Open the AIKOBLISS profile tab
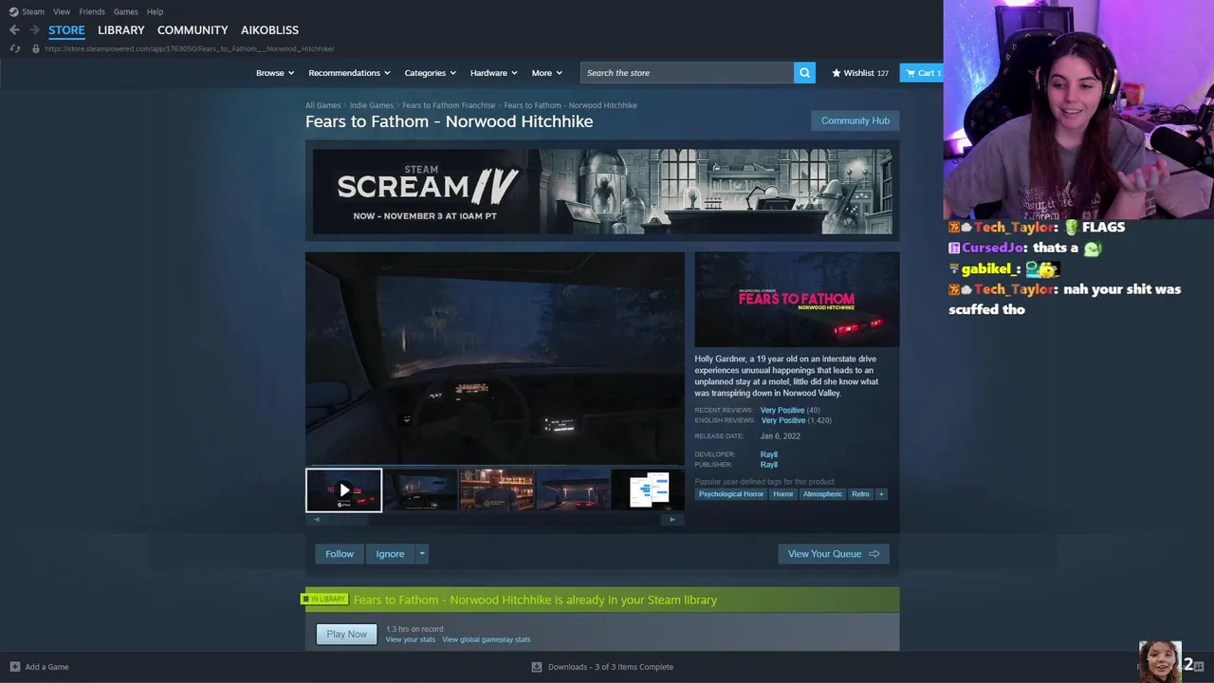The image size is (1214, 683). tap(269, 30)
